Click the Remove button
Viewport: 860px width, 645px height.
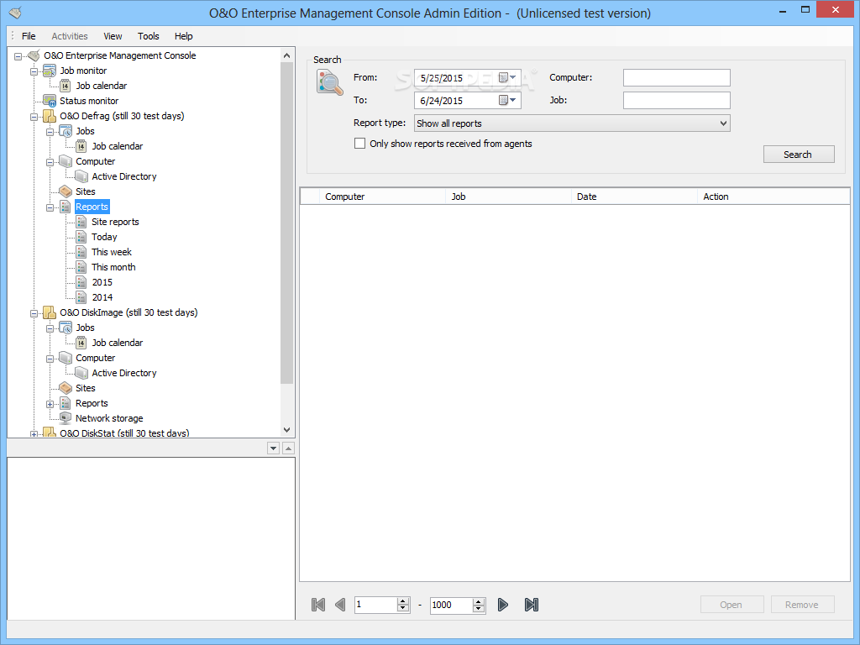pos(802,605)
